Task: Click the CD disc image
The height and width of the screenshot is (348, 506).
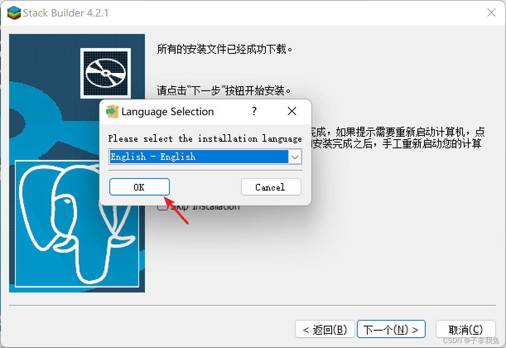Action: [106, 73]
